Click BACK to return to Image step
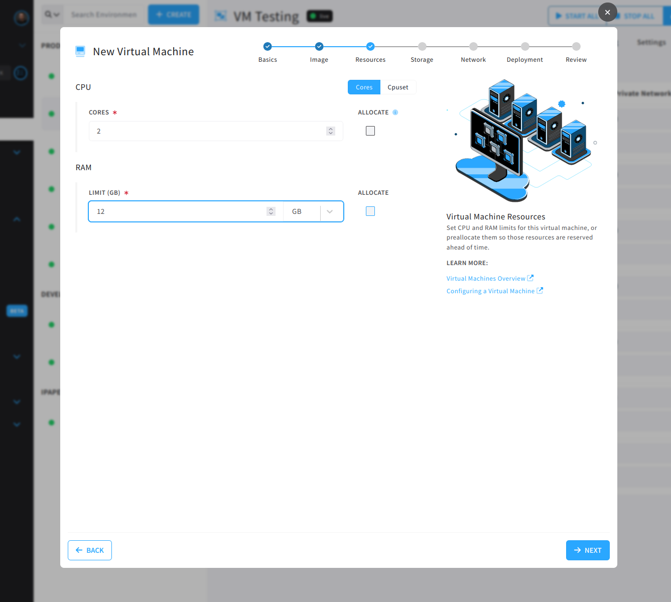This screenshot has width=671, height=602. click(x=89, y=550)
